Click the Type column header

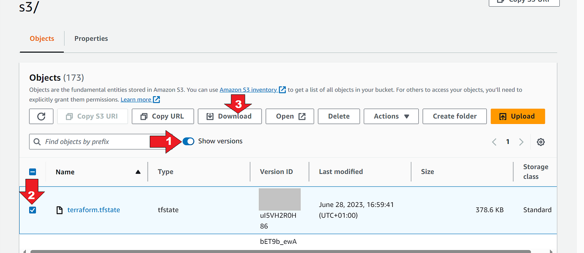point(166,172)
